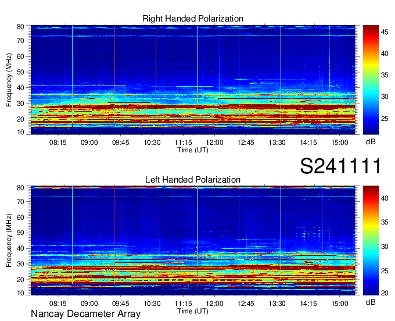Click the 35 dB label on top color bar
Screen dimensions: 395x321
pyautogui.click(x=385, y=75)
